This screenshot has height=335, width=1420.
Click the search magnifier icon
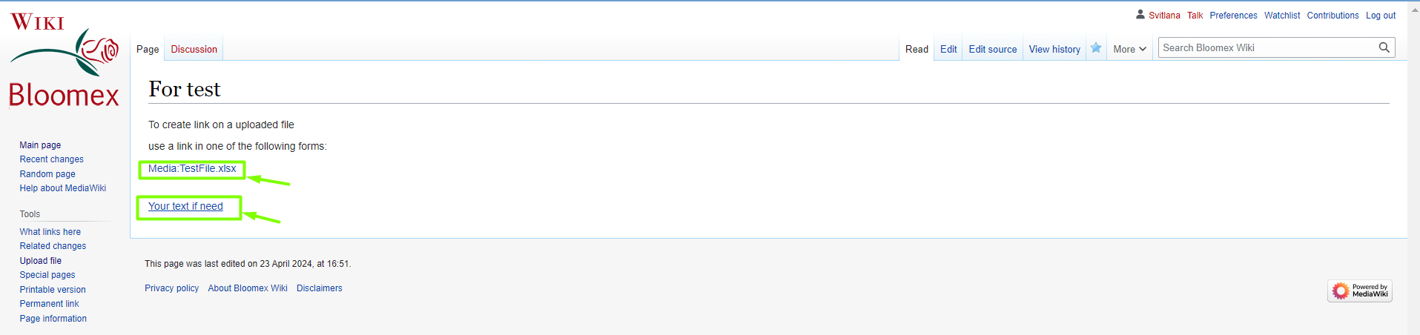click(1384, 47)
